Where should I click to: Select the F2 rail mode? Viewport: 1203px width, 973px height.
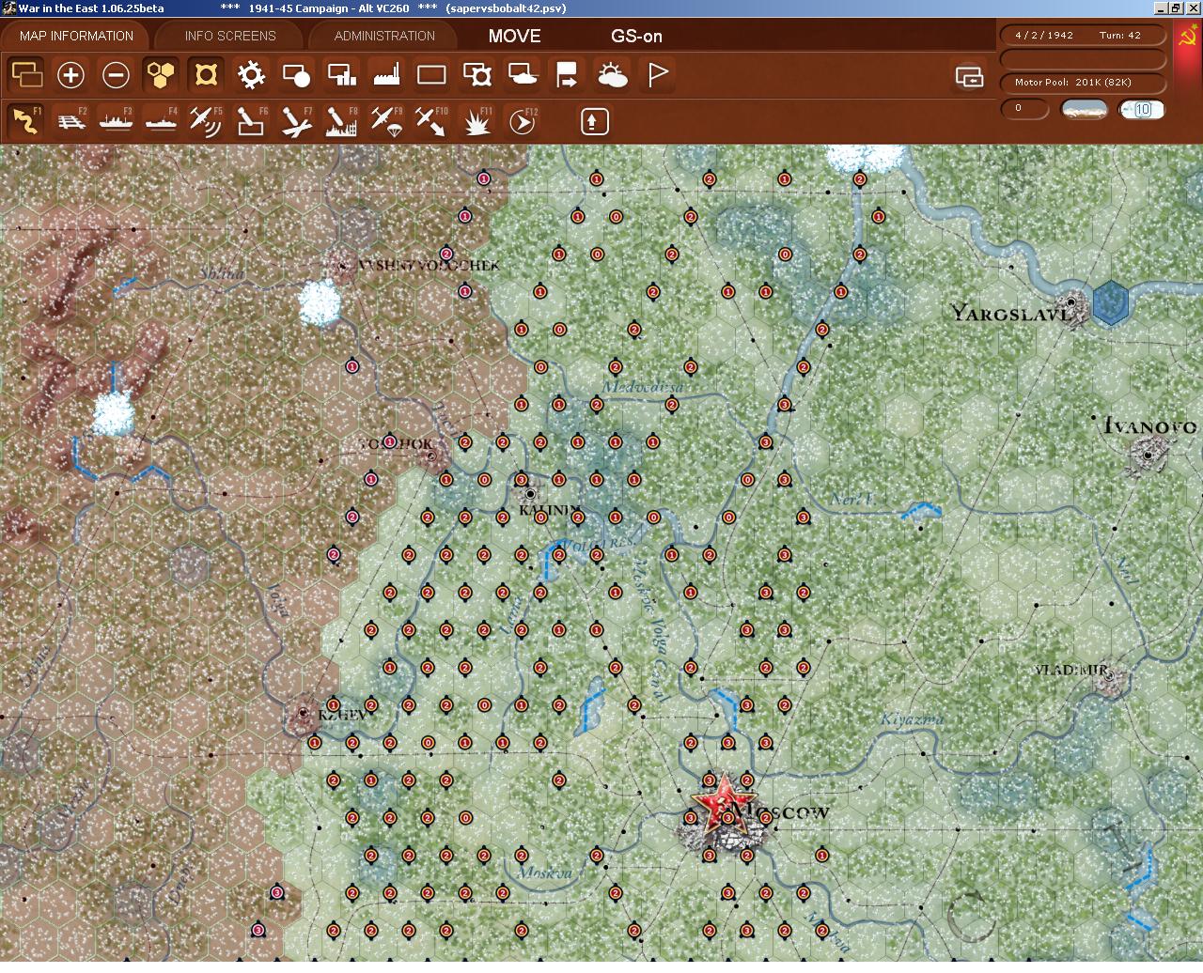point(70,121)
